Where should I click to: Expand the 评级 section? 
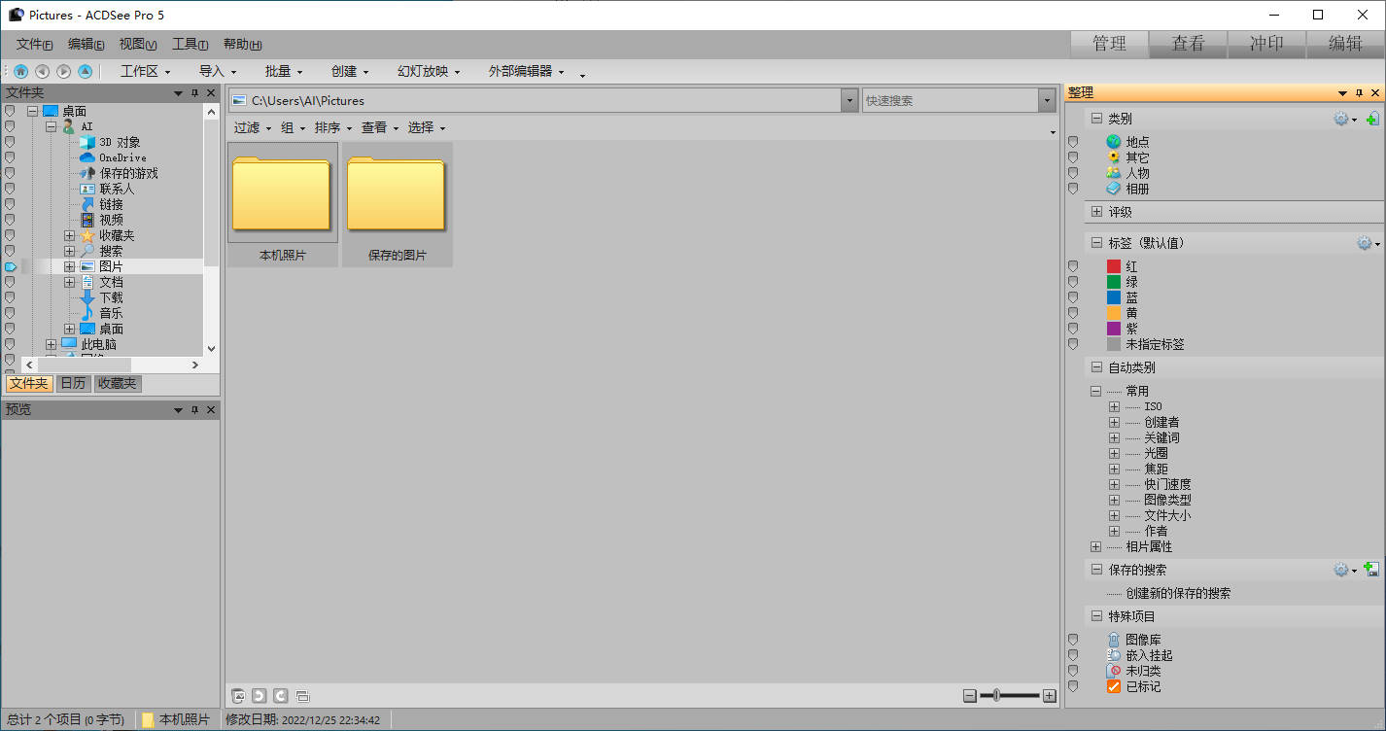[1096, 212]
